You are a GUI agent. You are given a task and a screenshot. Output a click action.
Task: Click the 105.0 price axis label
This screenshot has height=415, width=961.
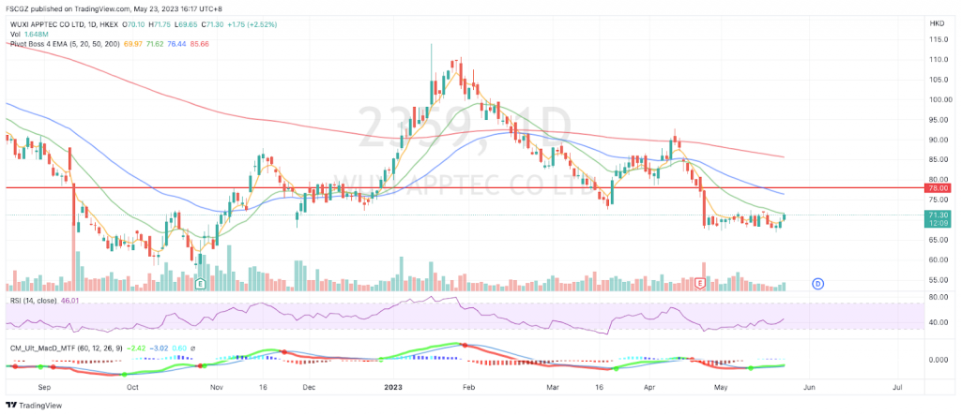938,80
